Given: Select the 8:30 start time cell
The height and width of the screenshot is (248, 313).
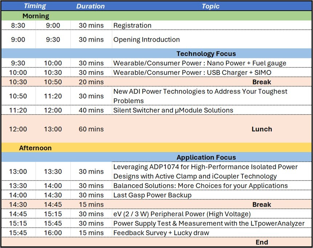Looking at the screenshot, I should coord(18,25).
